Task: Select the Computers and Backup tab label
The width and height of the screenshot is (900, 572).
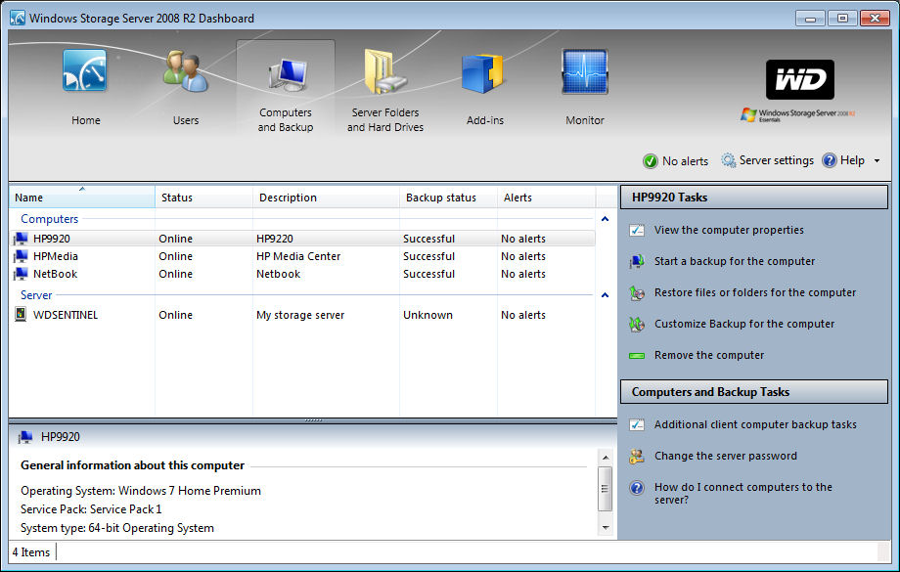Action: pos(286,120)
